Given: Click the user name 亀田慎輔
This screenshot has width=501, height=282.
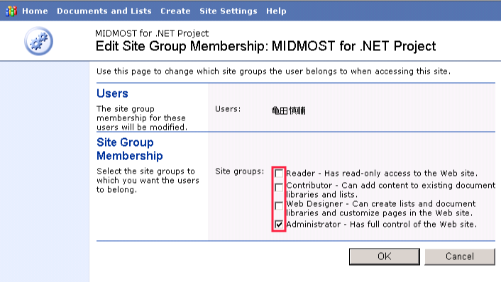Looking at the screenshot, I should coord(289,111).
